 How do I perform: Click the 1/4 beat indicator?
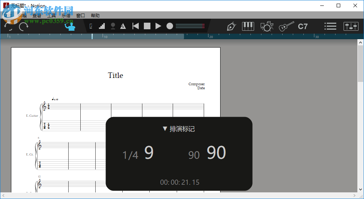(x=130, y=155)
